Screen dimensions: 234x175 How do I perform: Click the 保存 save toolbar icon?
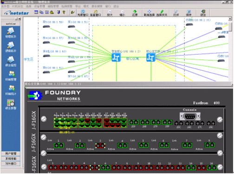(x=188, y=13)
